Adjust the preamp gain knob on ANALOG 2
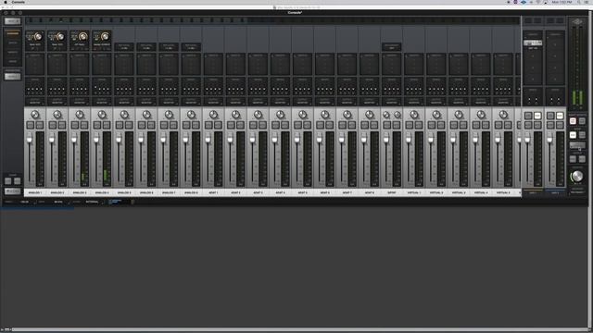Viewport: 593px width, 333px height. (x=60, y=37)
